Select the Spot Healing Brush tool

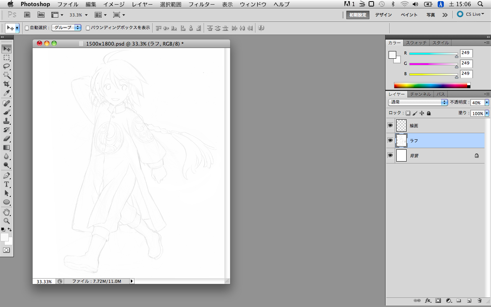[7, 103]
